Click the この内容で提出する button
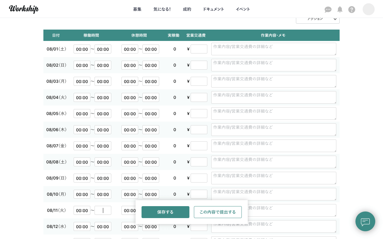The image size is (383, 239). click(x=218, y=212)
